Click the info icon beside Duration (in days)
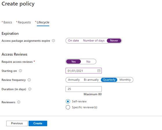 coord(30,89)
